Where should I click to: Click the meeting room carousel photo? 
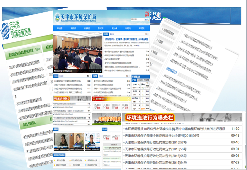(x=78, y=52)
